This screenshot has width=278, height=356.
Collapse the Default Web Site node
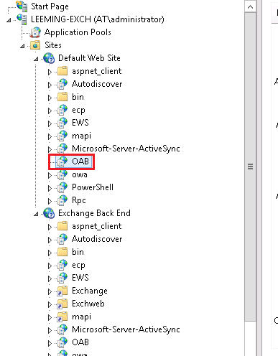click(x=36, y=59)
